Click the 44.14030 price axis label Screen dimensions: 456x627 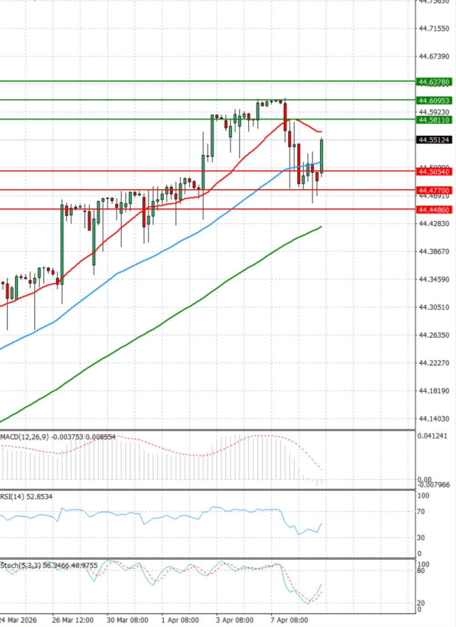coord(434,419)
